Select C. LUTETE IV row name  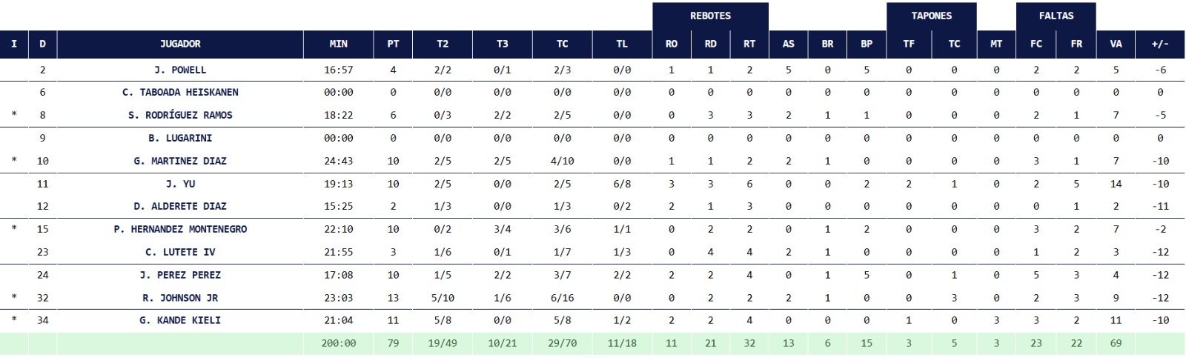coord(180,252)
